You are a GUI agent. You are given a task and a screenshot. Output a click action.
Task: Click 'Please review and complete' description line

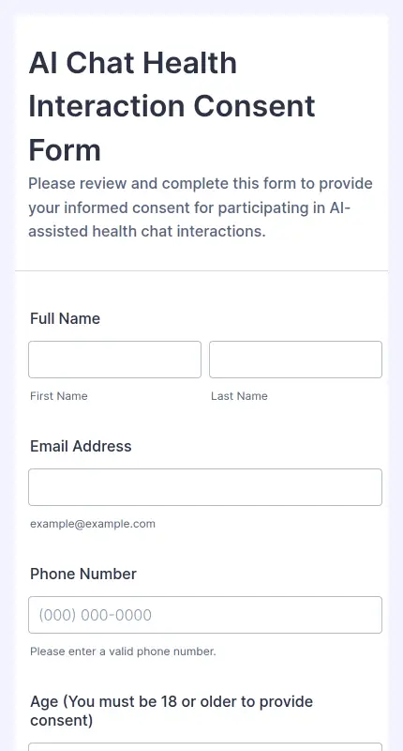point(201,184)
